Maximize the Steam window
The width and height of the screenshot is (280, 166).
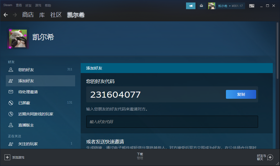click(268, 6)
